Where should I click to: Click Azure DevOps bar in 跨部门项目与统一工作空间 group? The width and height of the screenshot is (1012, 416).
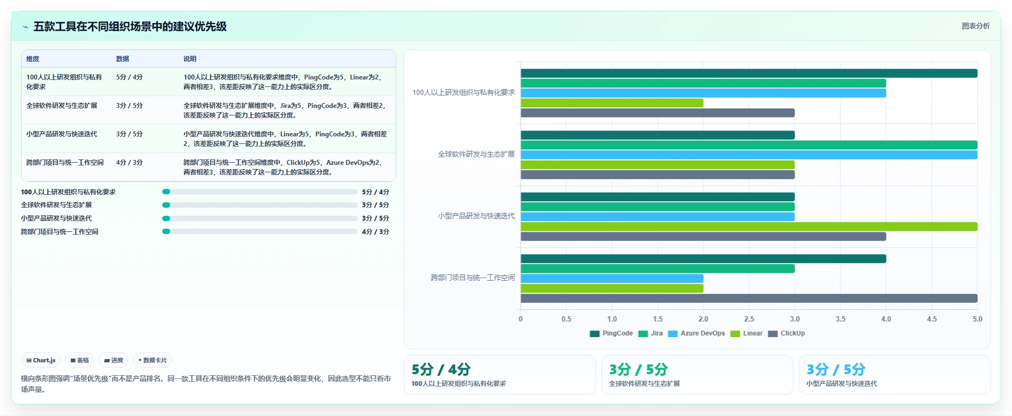(x=612, y=279)
